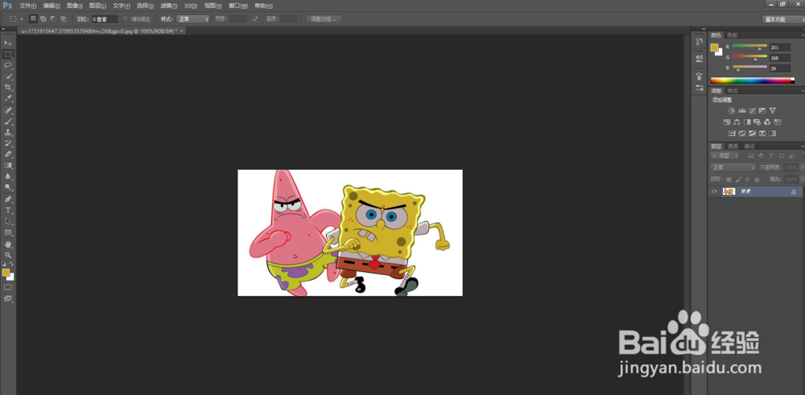Open the 填充 fill dropdown arrow
Image resolution: width=805 pixels, height=395 pixels.
coord(801,179)
